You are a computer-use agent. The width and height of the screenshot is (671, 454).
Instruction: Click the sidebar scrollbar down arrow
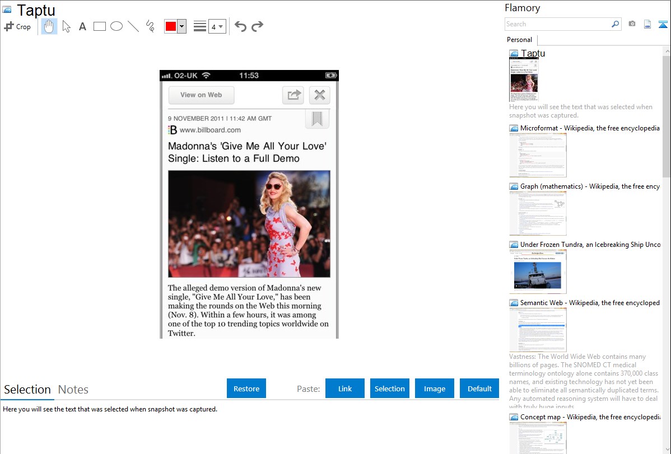pyautogui.click(x=667, y=450)
